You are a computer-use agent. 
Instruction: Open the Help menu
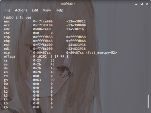(x=59, y=10)
